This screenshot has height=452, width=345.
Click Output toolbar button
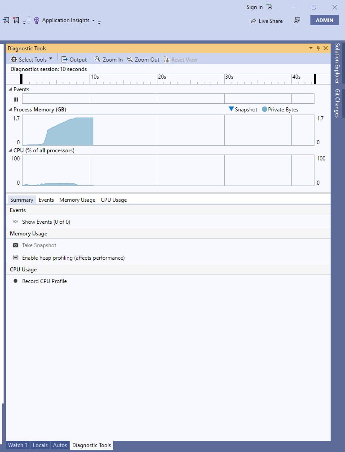(x=74, y=59)
